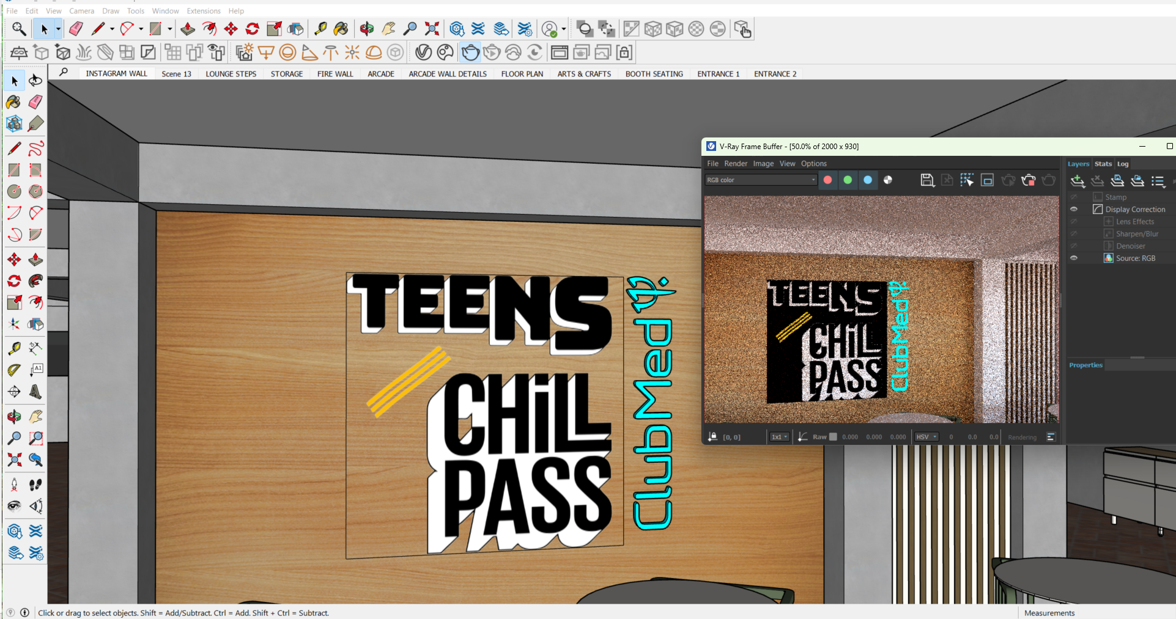
Task: Click the Make Component tool in left toolbar
Action: point(14,123)
